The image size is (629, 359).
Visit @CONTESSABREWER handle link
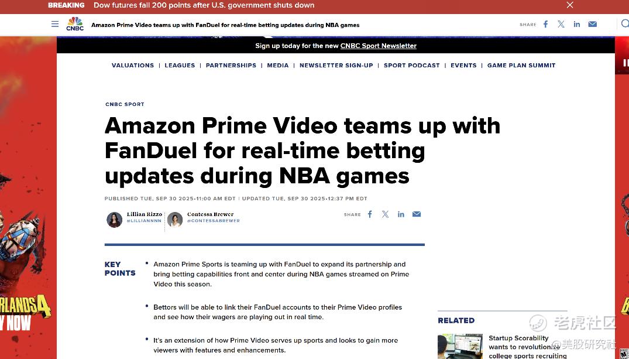(214, 221)
